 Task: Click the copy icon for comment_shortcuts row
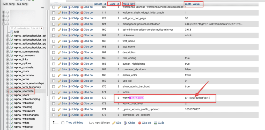[x=70, y=70]
